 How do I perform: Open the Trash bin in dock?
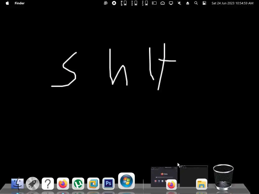point(223,177)
